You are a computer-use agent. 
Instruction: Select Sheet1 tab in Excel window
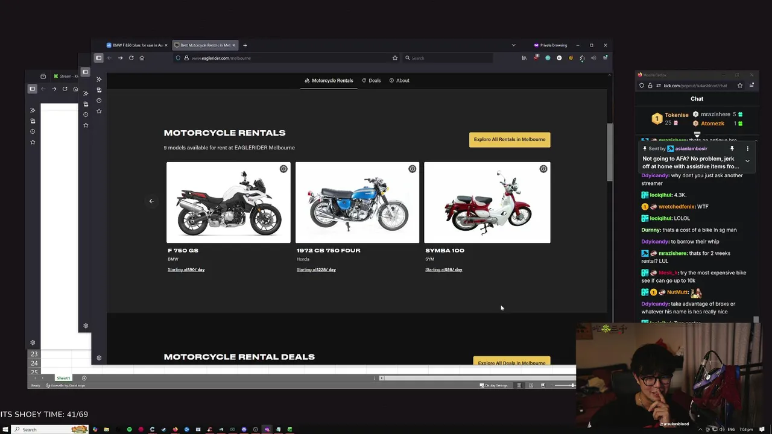tap(63, 378)
